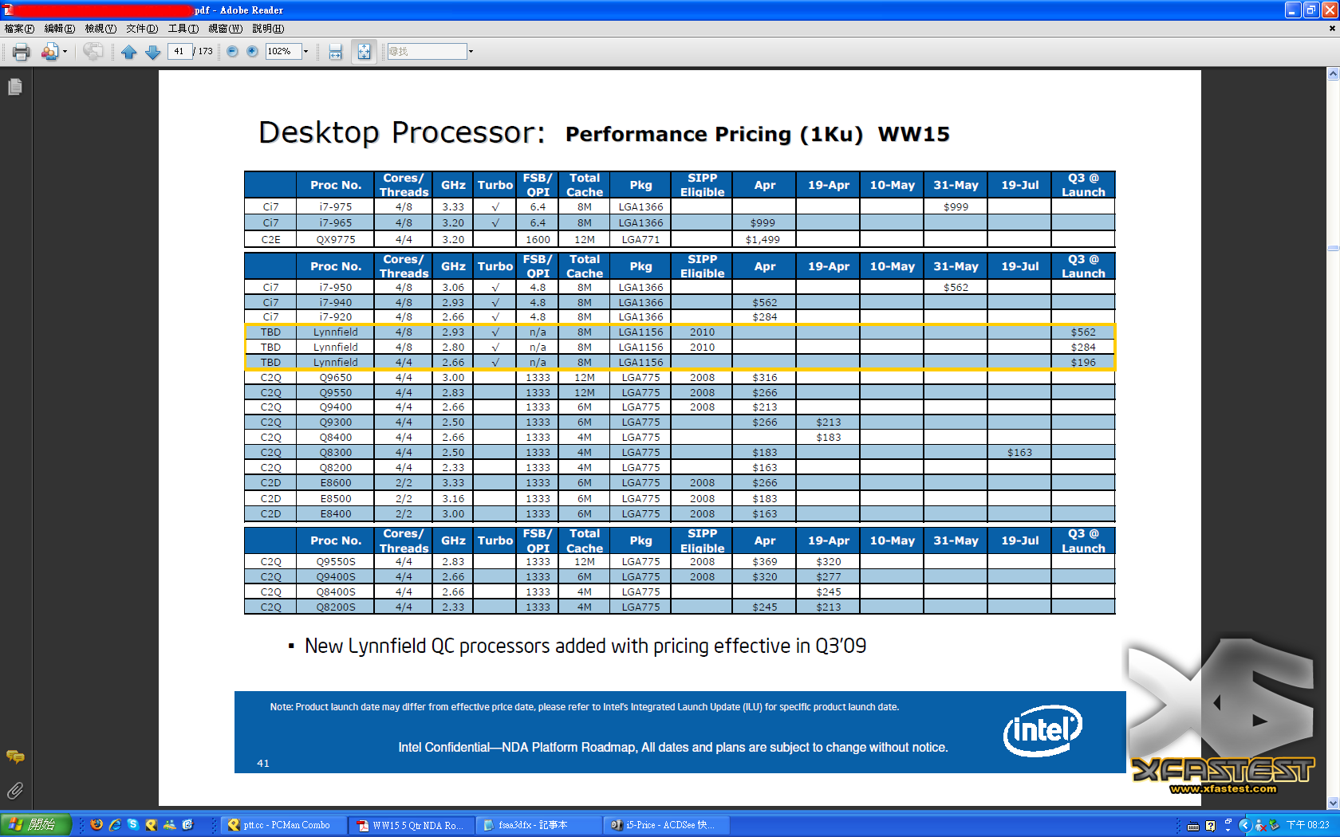The height and width of the screenshot is (837, 1340).
Task: Switch to i5-Price - ACDSee taskbar button
Action: [667, 825]
